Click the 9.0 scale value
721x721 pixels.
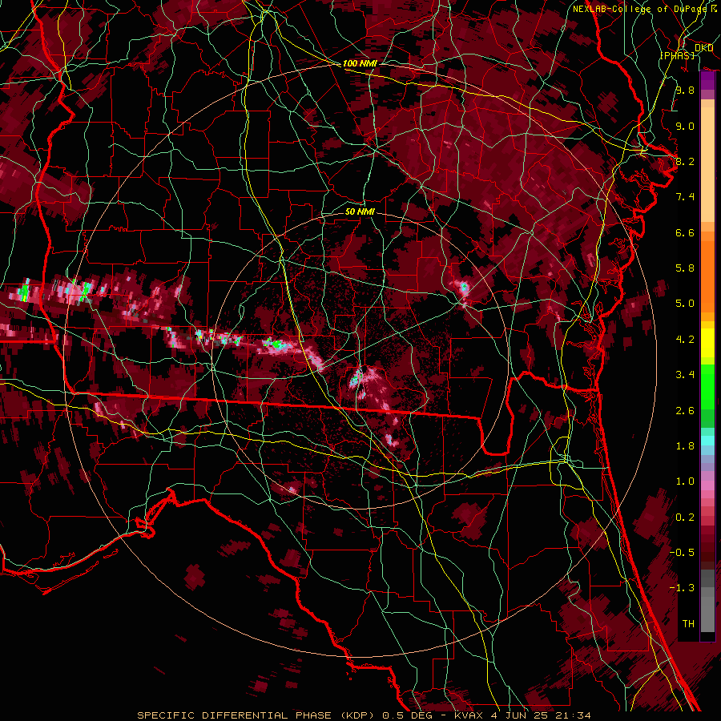685,126
